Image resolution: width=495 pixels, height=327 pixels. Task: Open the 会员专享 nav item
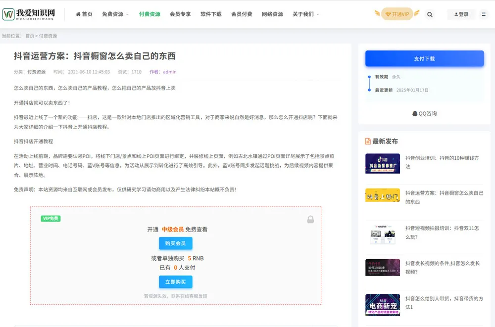point(180,14)
